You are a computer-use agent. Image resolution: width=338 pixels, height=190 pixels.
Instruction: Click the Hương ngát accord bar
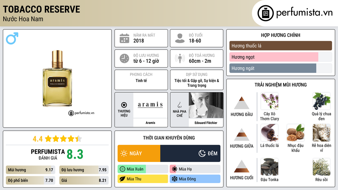pos(281,68)
